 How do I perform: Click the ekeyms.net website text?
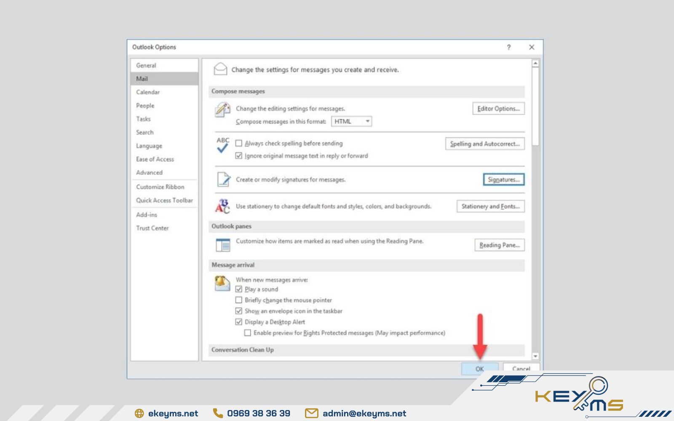[x=173, y=413]
